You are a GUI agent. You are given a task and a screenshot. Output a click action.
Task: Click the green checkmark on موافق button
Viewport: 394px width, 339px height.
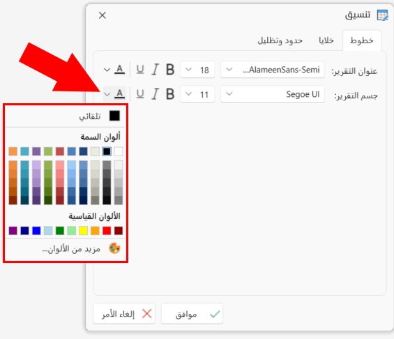click(x=215, y=314)
